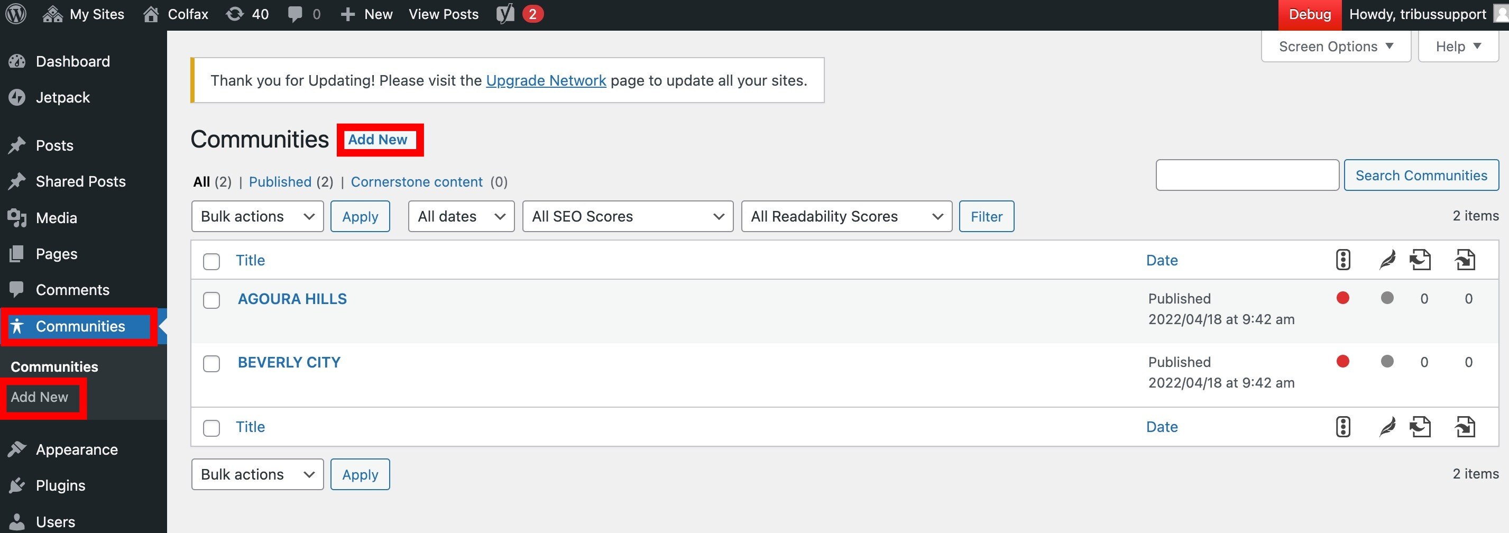Open the WordPress logo menu
This screenshot has height=533, width=1509.
tap(16, 14)
